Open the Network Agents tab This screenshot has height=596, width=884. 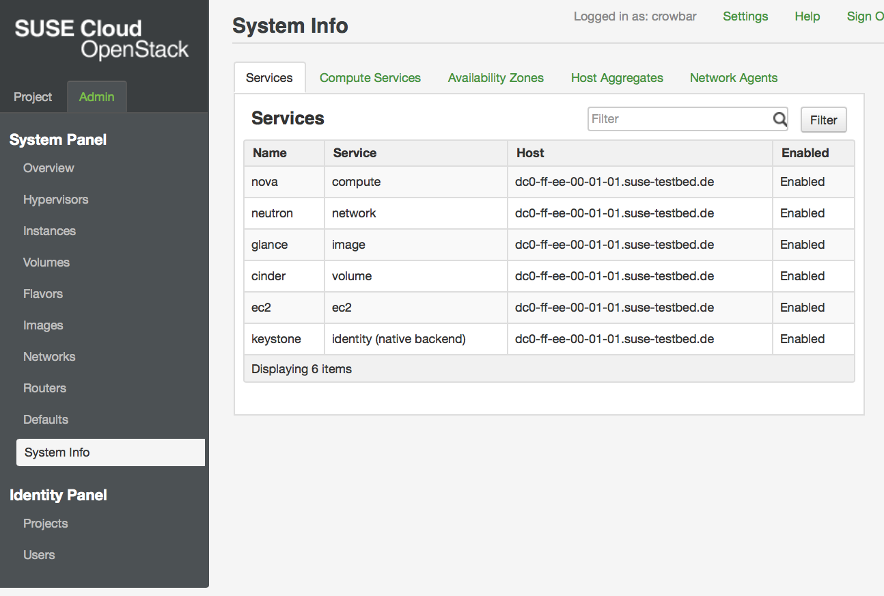734,78
